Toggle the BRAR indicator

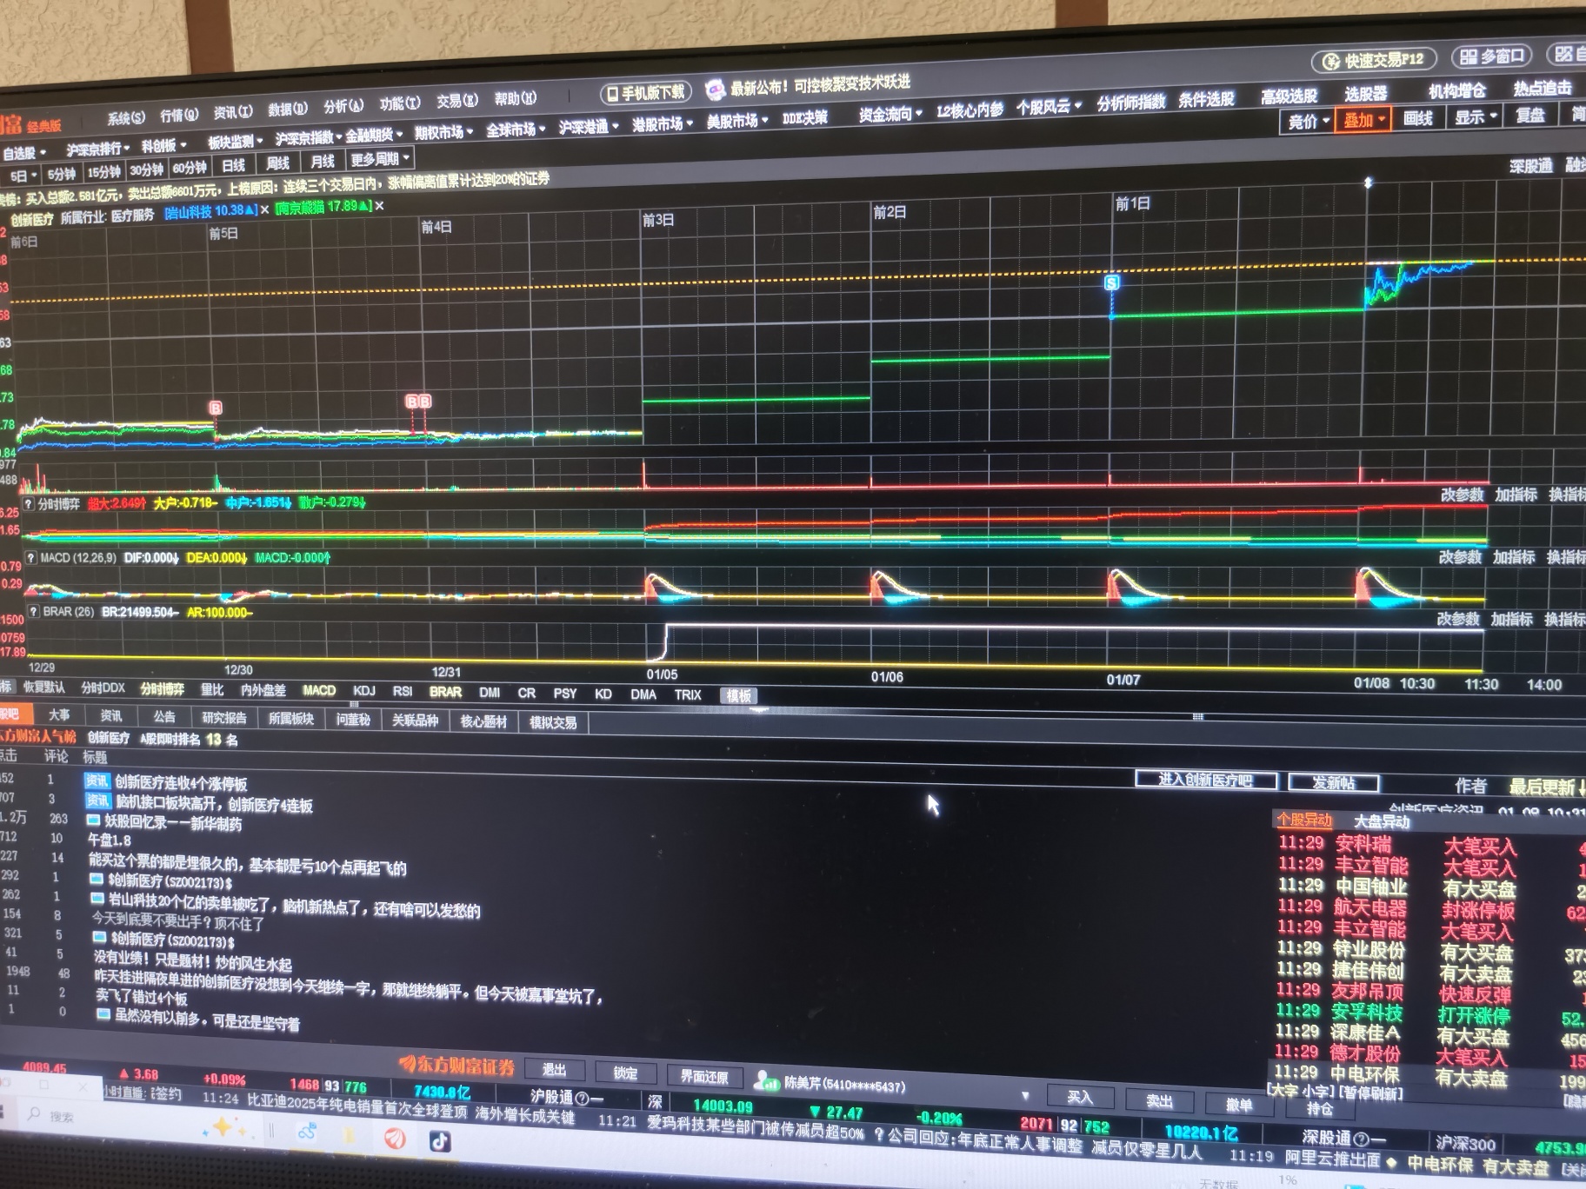445,692
